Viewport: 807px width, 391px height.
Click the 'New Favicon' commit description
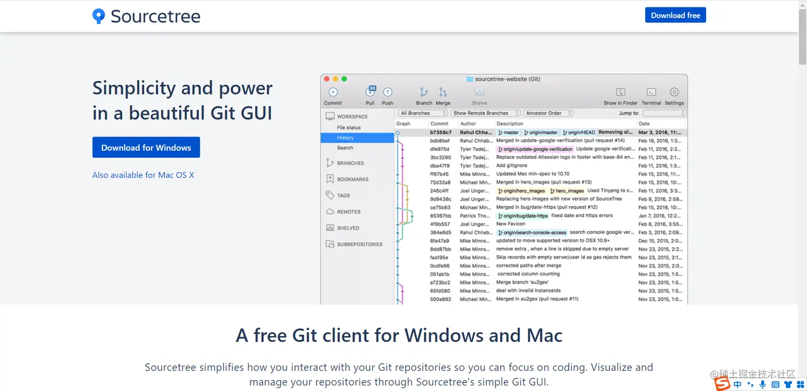click(x=511, y=224)
